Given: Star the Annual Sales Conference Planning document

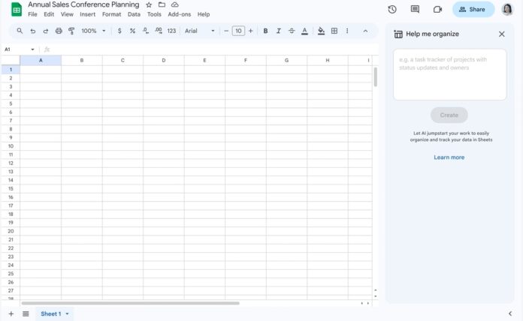Looking at the screenshot, I should pos(149,4).
